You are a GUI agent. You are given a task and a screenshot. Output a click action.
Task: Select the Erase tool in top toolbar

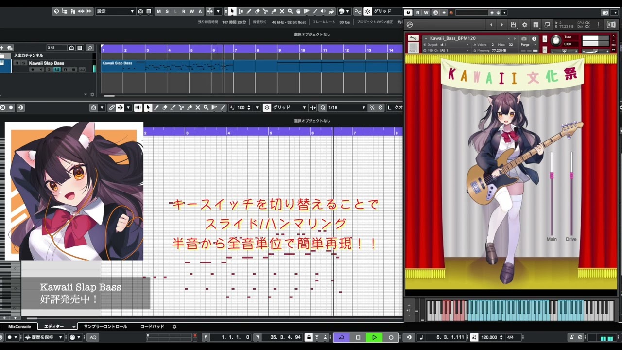257,11
